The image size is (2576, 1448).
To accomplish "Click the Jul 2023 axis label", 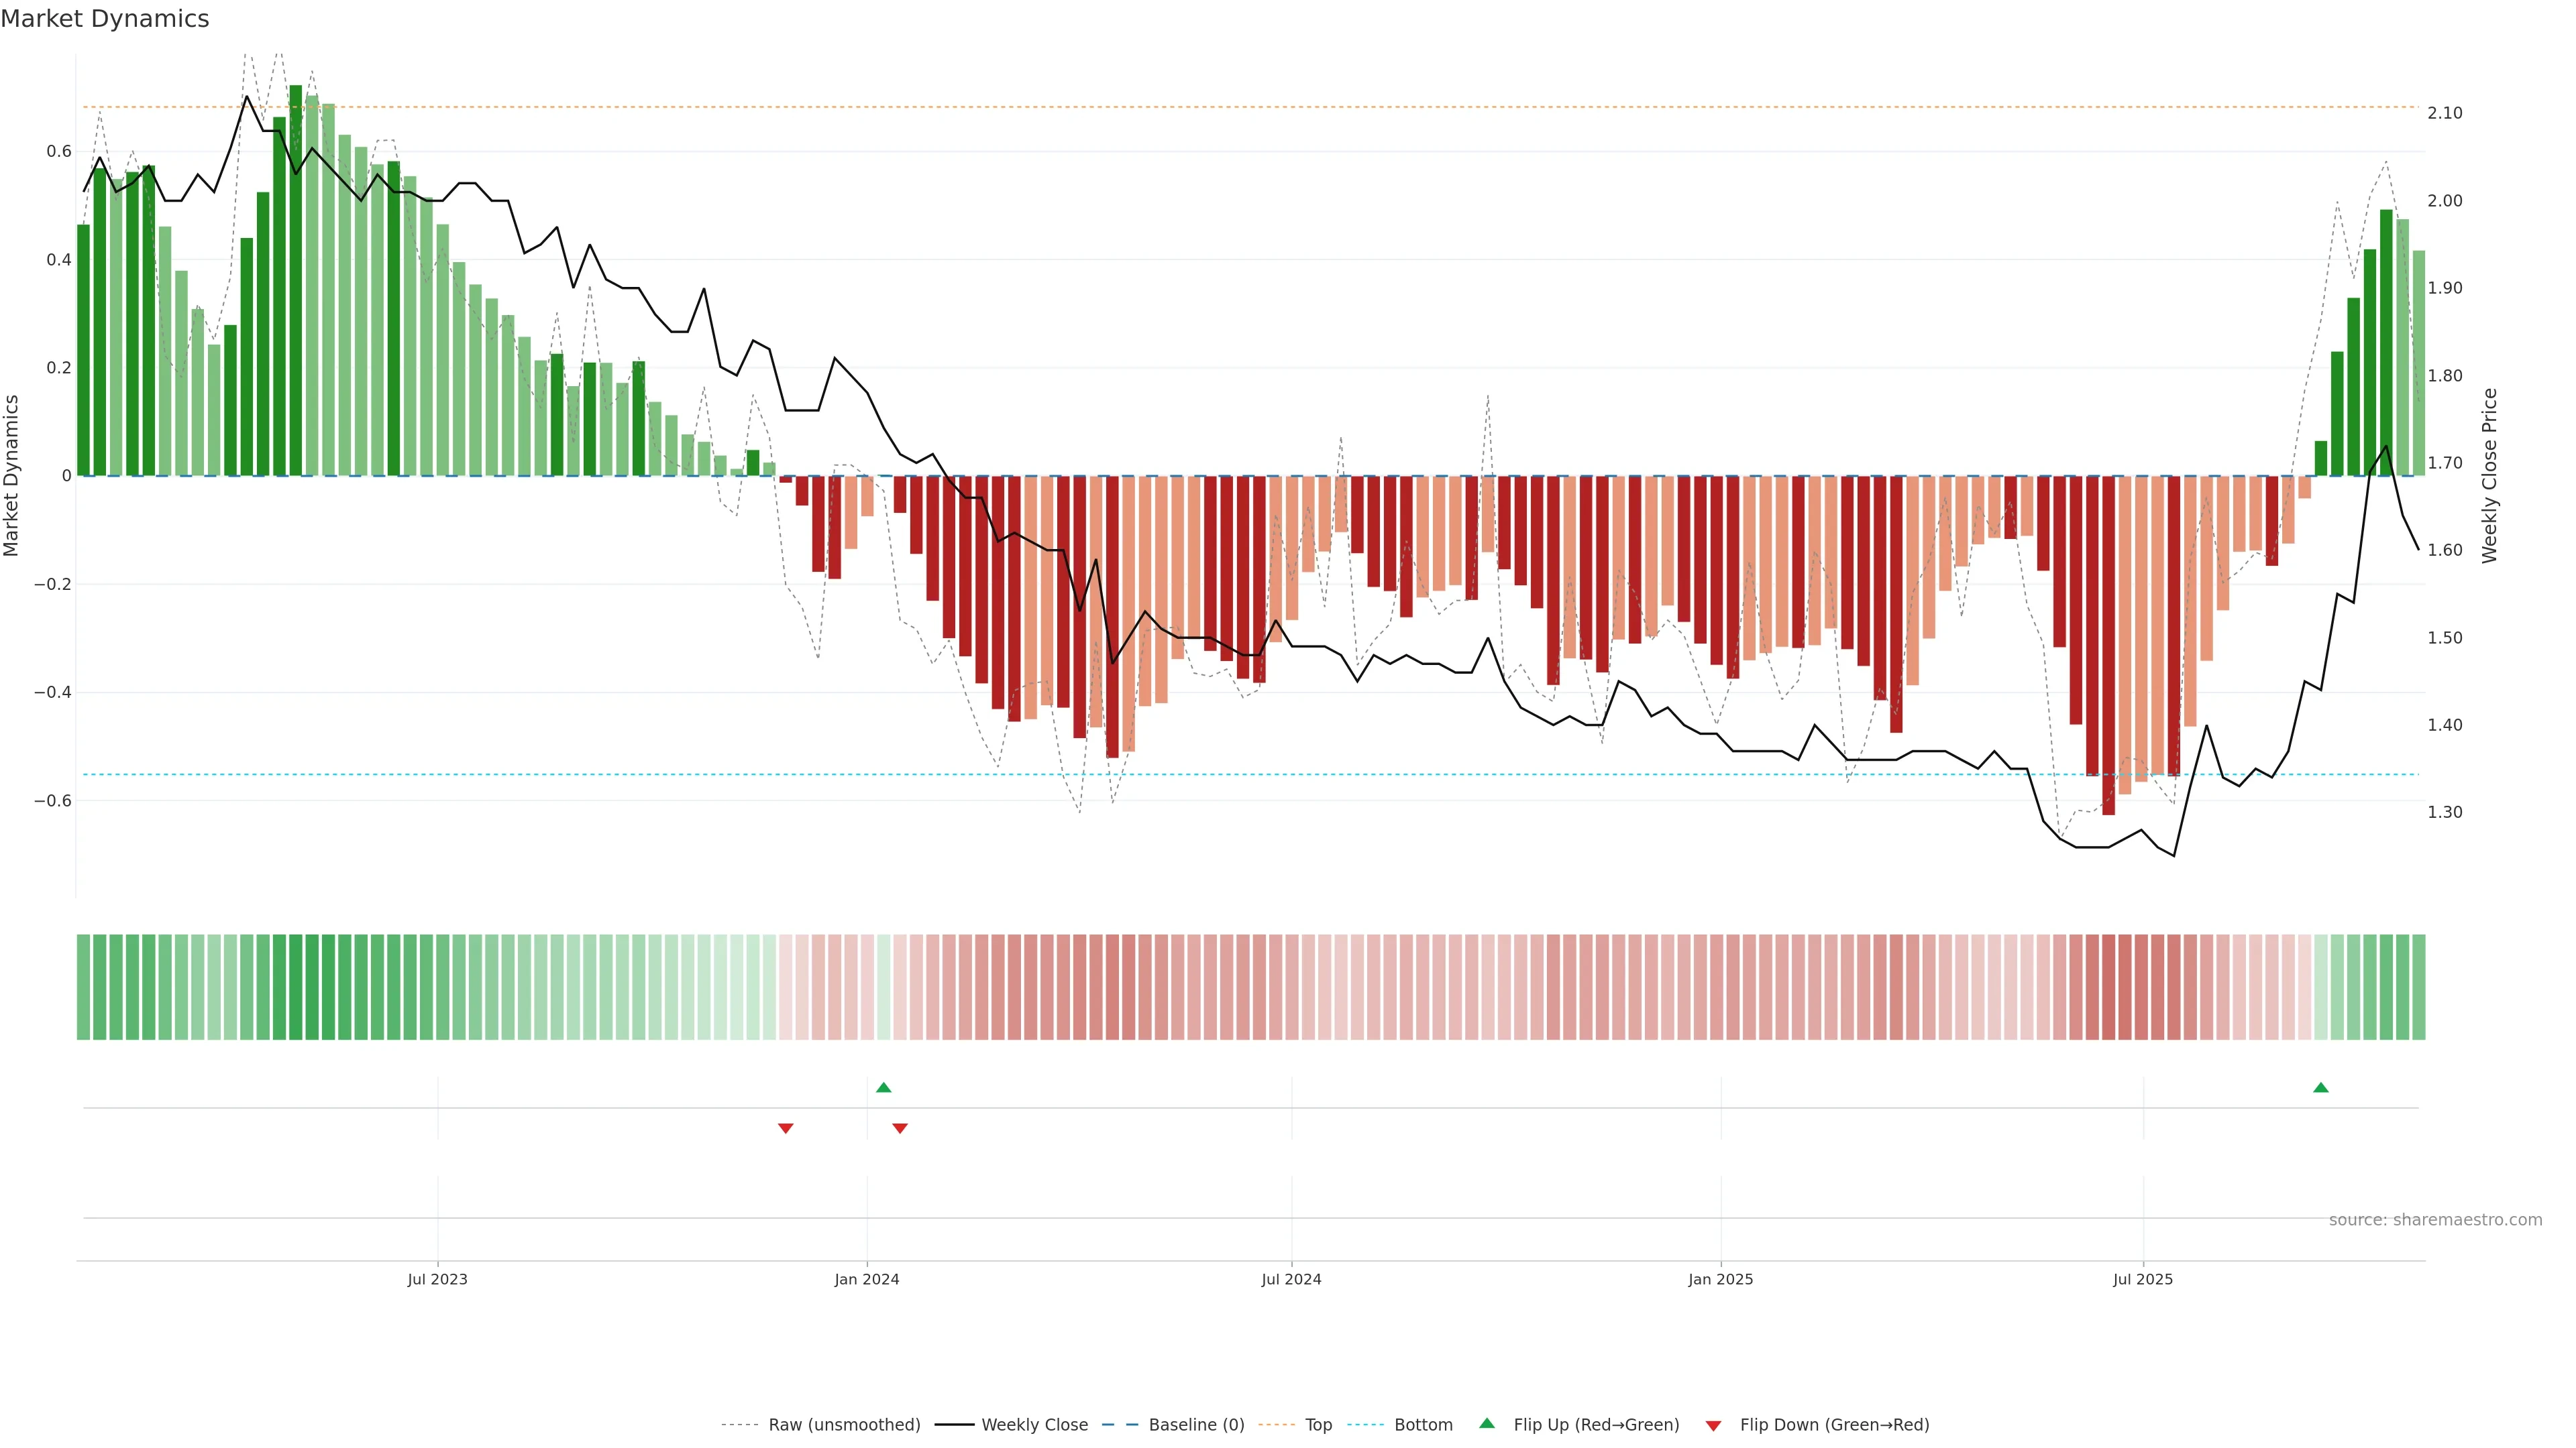I will pos(437,1279).
